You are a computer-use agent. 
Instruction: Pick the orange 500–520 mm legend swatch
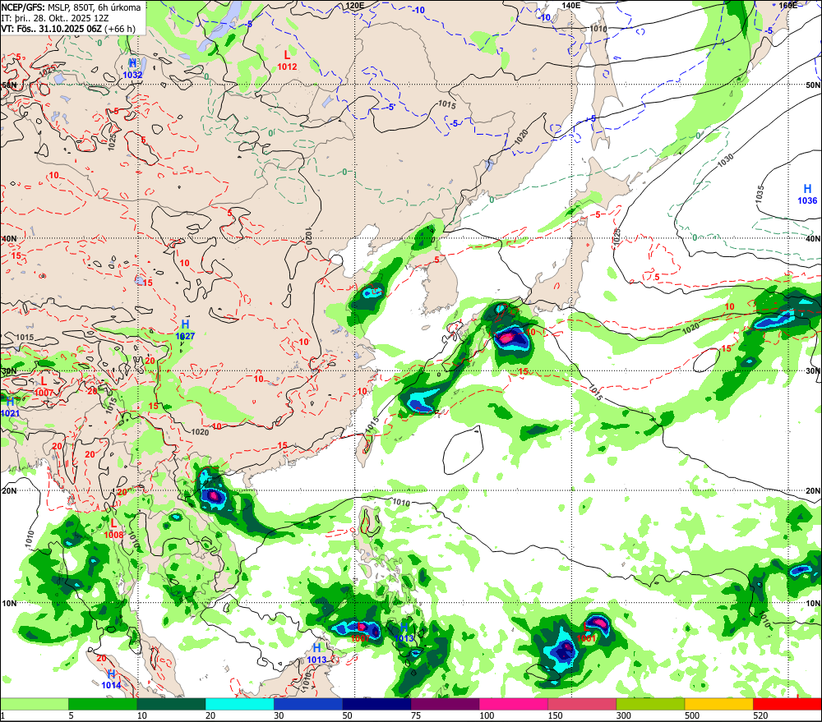point(718,704)
